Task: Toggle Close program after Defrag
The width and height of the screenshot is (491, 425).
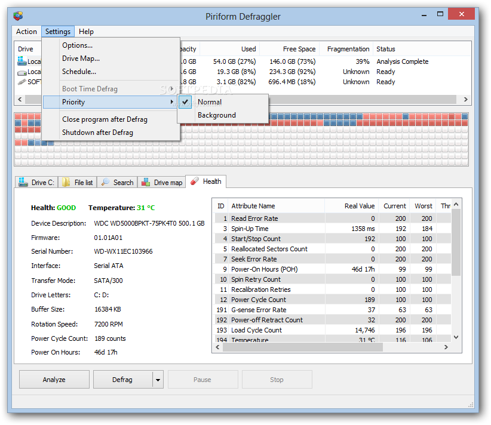Action: 111,119
